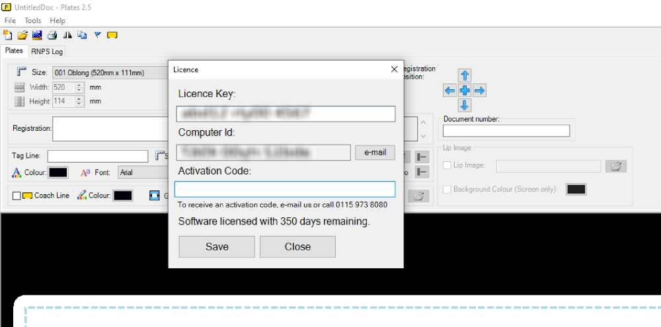661x327 pixels.
Task: Click the 'Aa' font icon
Action: point(85,172)
